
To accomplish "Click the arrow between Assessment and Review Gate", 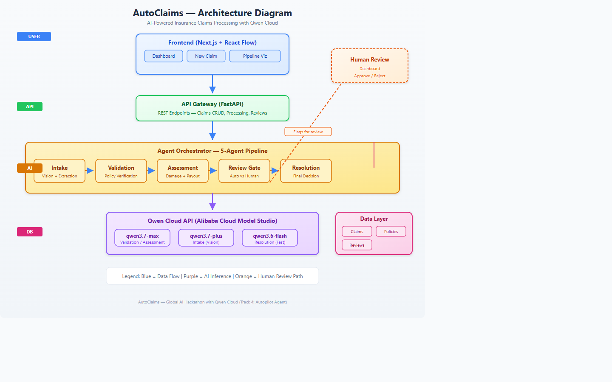I will click(213, 171).
